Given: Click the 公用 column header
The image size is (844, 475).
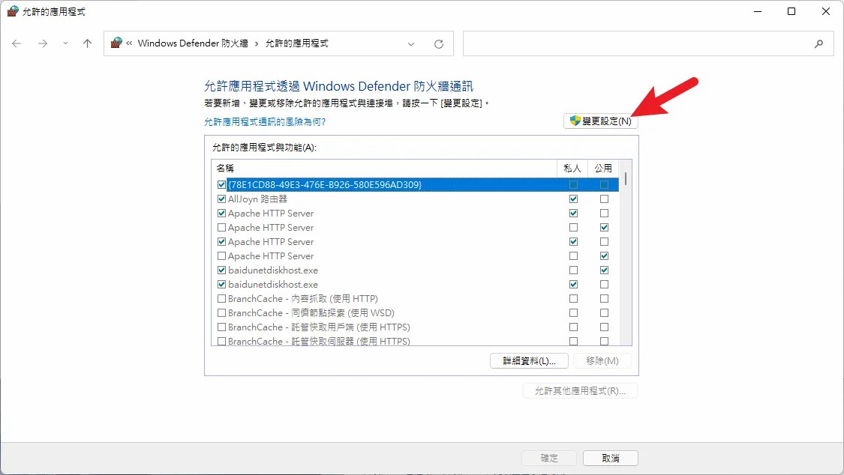Looking at the screenshot, I should click(x=603, y=168).
